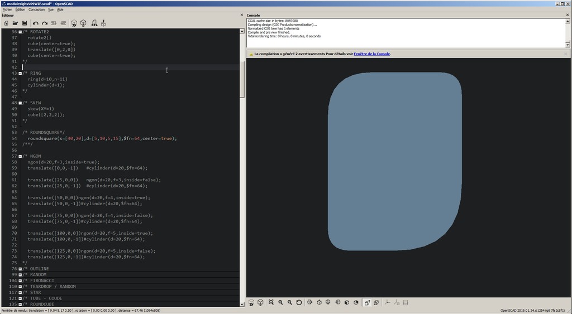Open the Conception menu
Image resolution: width=572 pixels, height=314 pixels.
click(x=36, y=9)
